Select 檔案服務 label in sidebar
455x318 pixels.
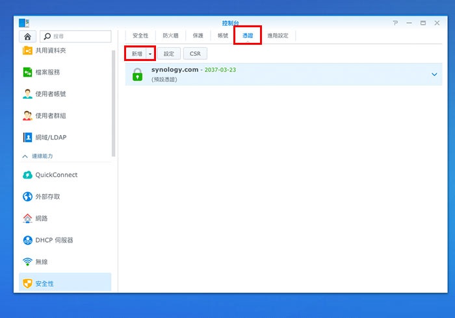point(47,72)
